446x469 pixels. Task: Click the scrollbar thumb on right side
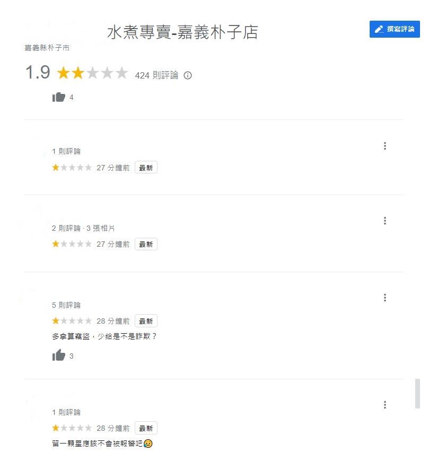[417, 394]
